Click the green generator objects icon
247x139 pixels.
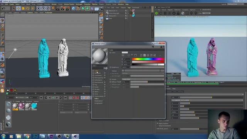pos(83,8)
